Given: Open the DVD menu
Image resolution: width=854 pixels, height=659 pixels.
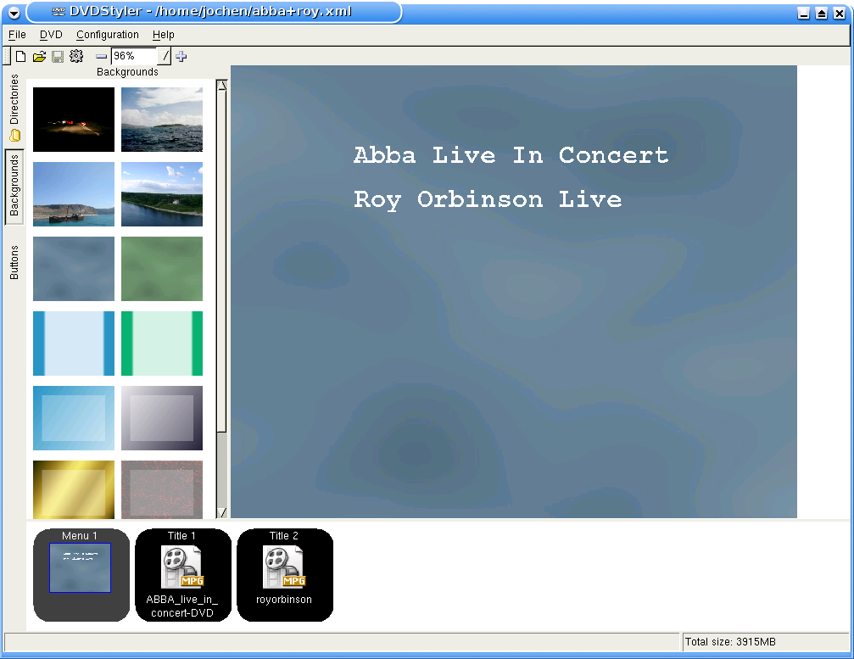Looking at the screenshot, I should point(51,35).
